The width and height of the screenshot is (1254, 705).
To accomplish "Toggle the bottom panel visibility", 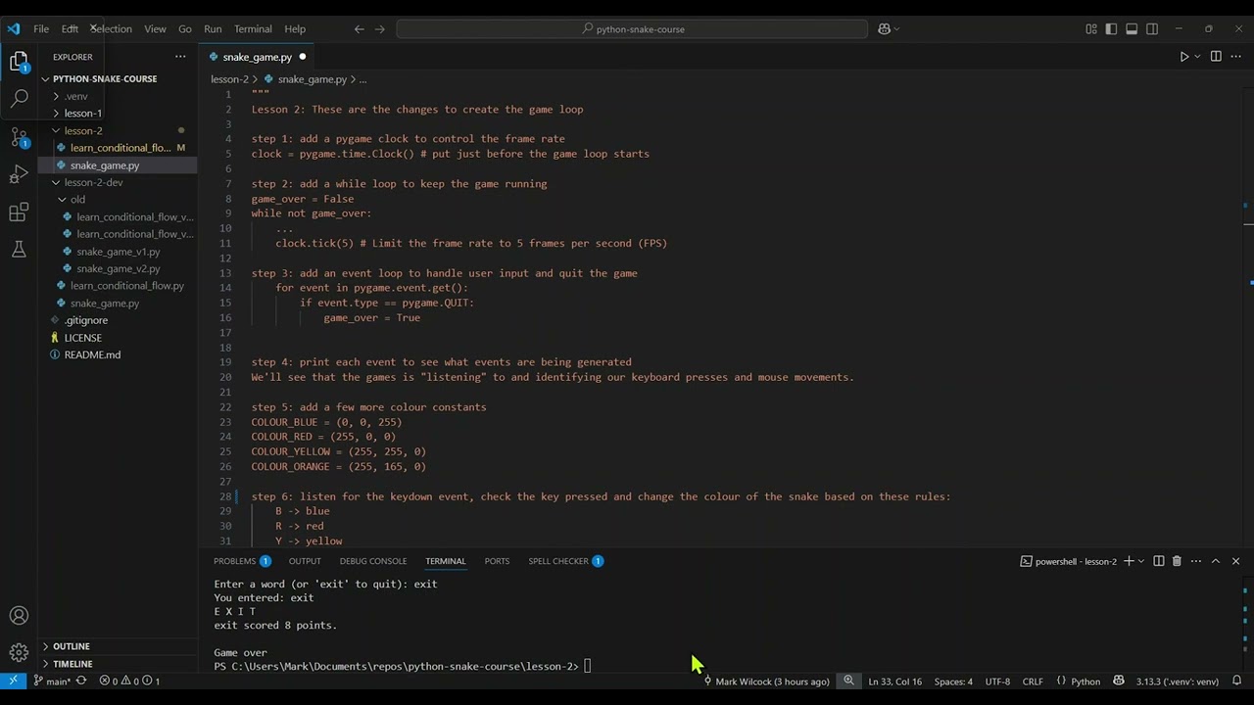I will (x=1132, y=29).
